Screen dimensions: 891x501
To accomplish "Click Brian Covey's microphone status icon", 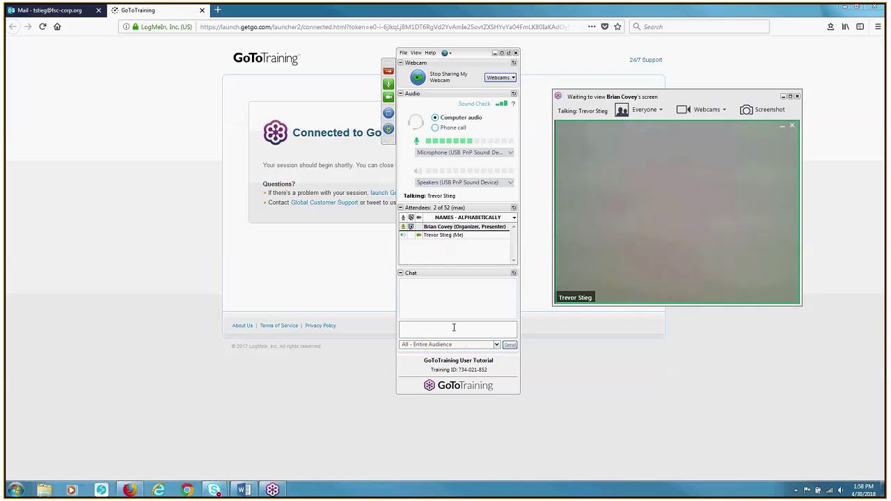I will (402, 227).
